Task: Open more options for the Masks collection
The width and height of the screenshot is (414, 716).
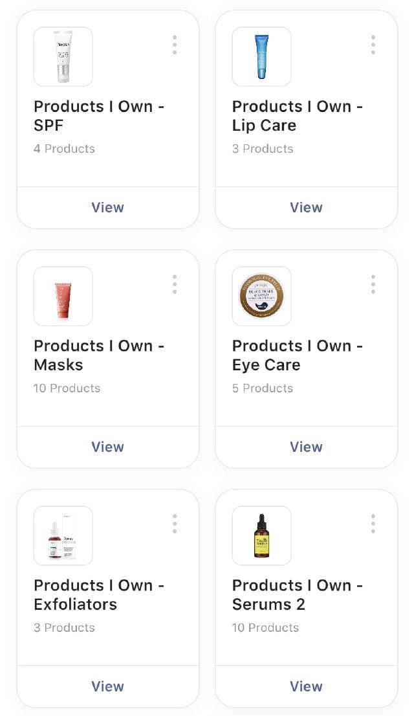Action: click(175, 284)
